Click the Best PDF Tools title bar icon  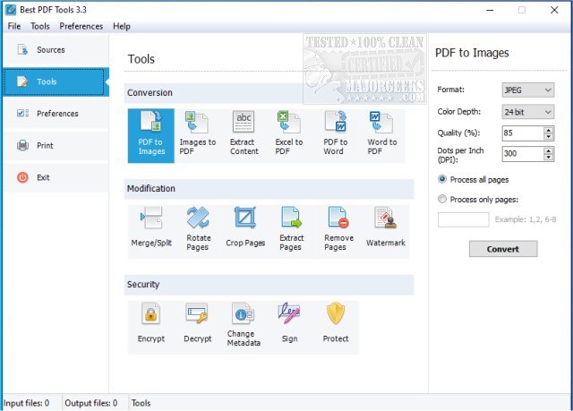11,10
